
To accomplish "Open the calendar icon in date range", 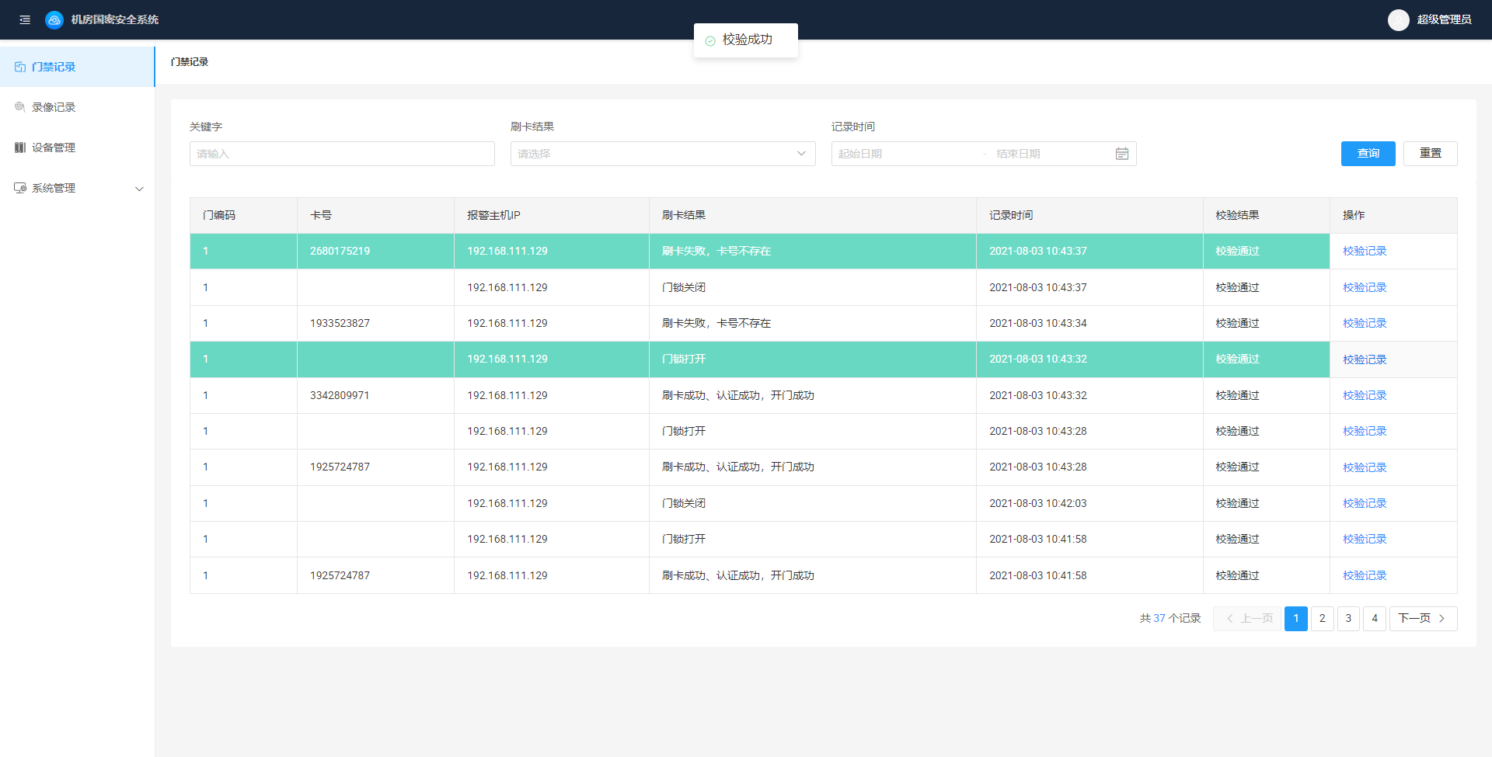I will pyautogui.click(x=1121, y=154).
